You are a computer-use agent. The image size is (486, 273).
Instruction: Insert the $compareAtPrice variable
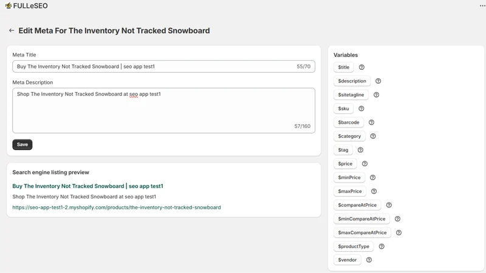coord(357,205)
